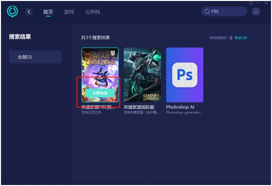This screenshot has height=186, width=272.
Task: Open the 云存档 tab
Action: click(93, 12)
